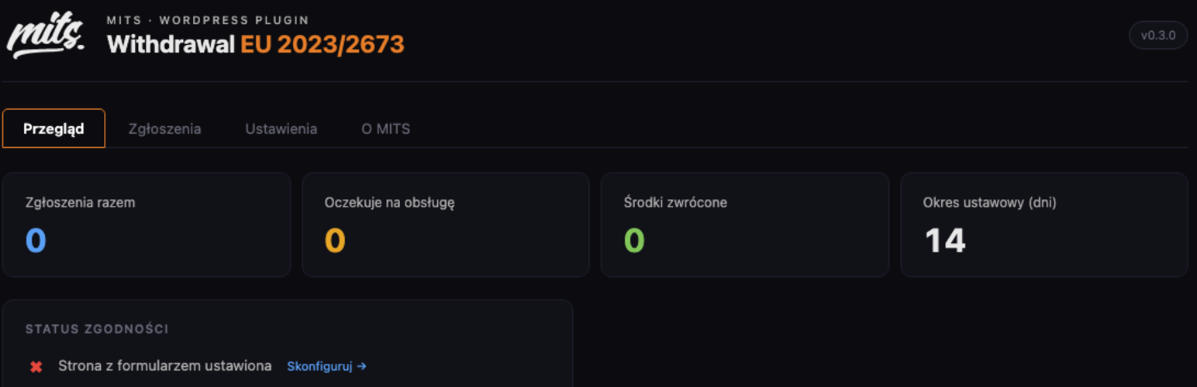Click the Zgłoszenia razem card
This screenshot has height=387, width=1197.
[147, 224]
